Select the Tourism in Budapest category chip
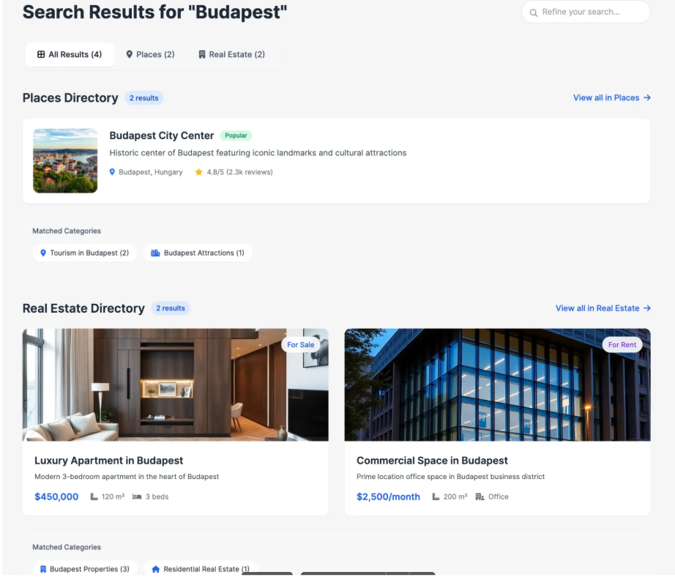675x580 pixels. point(84,253)
